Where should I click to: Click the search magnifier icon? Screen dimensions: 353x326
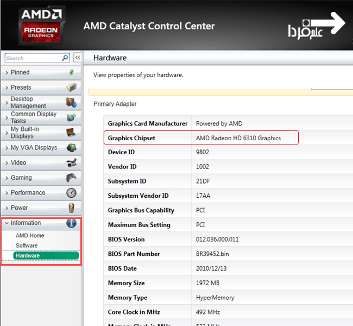click(x=65, y=58)
